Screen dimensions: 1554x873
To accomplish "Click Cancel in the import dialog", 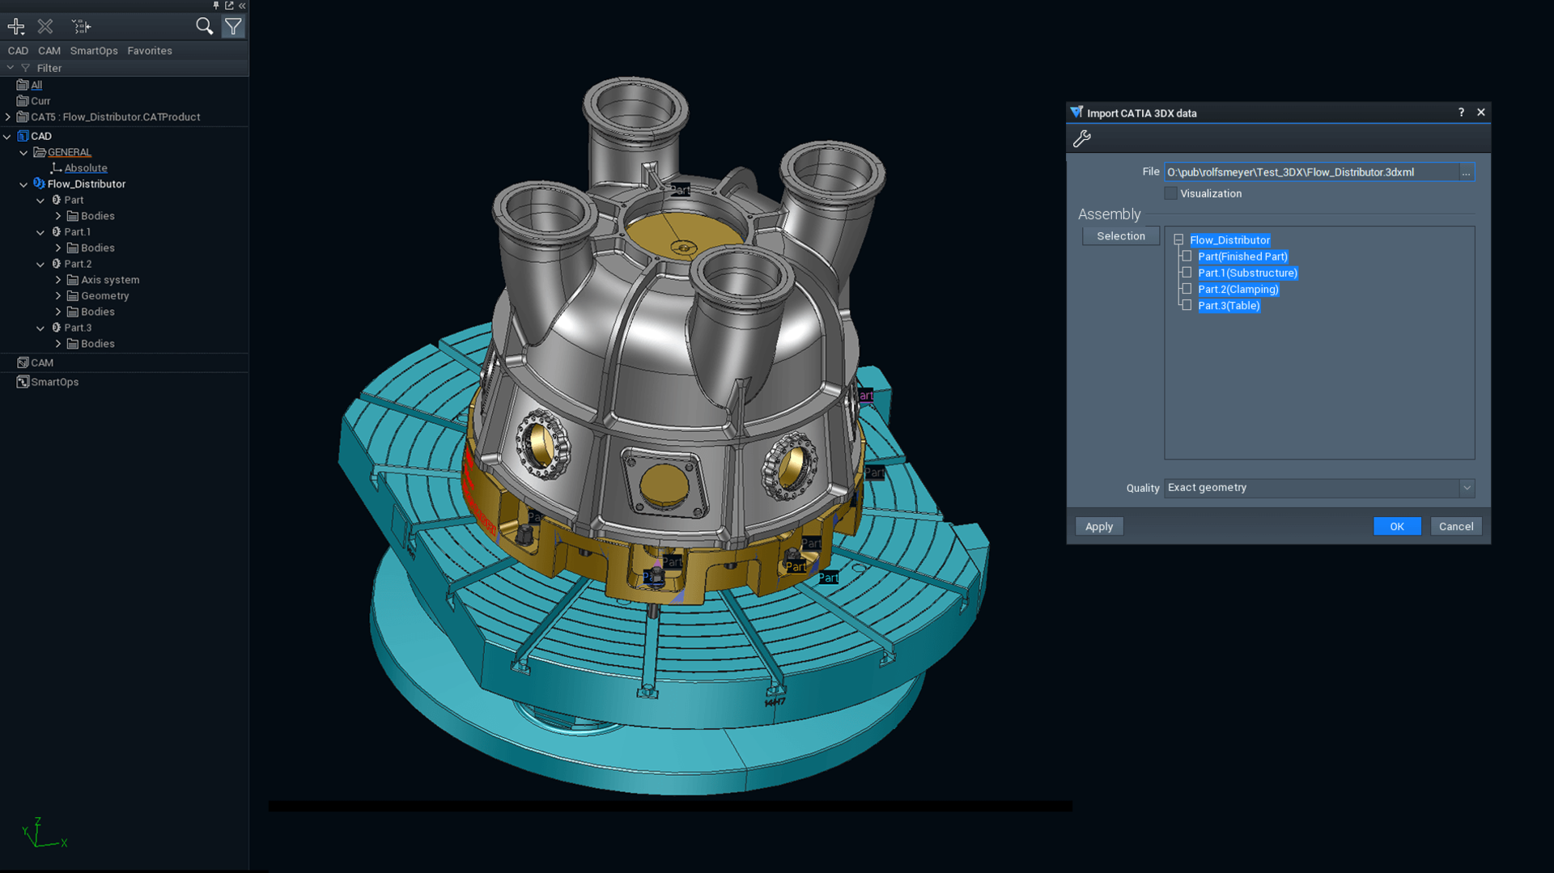I will coord(1456,527).
